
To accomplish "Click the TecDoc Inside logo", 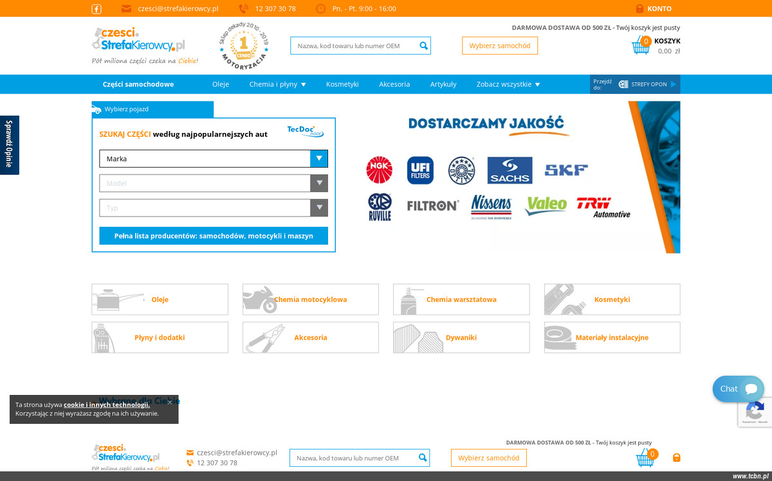I will pos(305,132).
